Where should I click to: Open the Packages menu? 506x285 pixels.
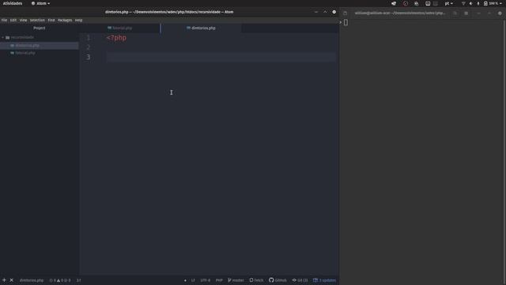65,20
